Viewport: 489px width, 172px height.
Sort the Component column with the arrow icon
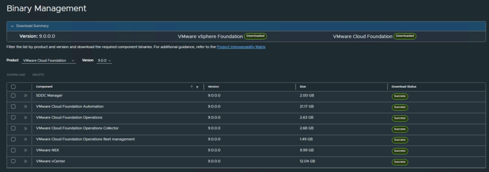pyautogui.click(x=191, y=87)
